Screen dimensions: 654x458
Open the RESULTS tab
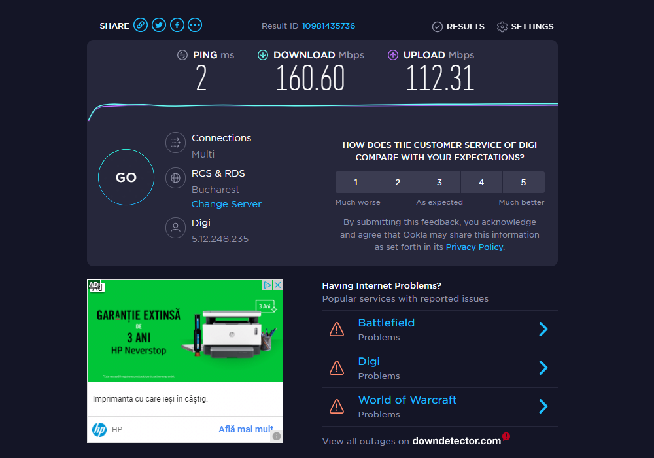tap(458, 27)
